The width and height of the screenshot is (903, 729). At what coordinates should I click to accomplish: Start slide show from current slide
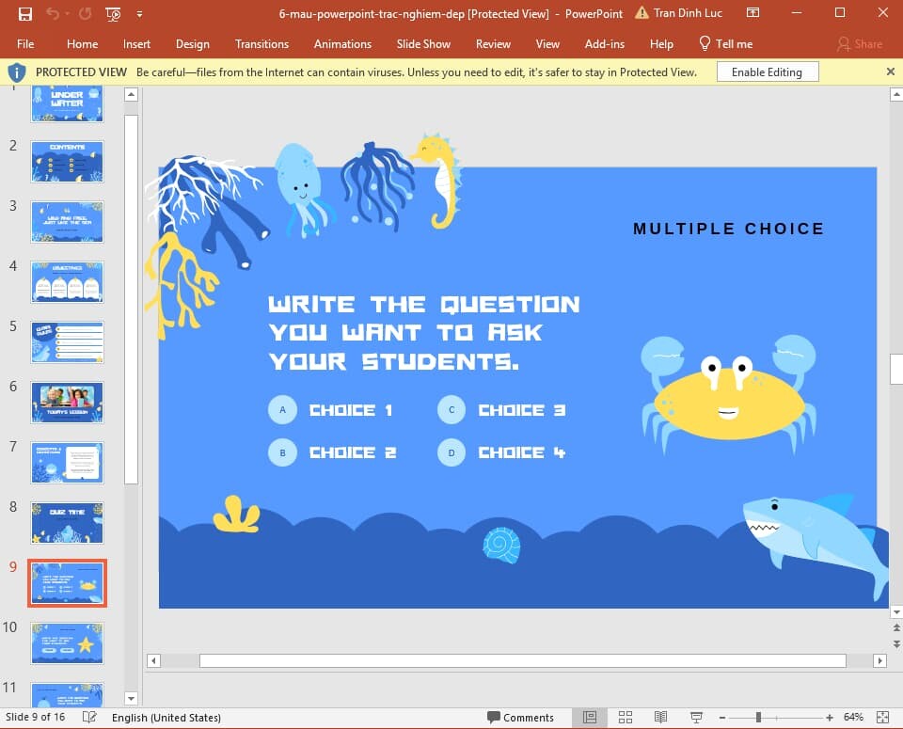pyautogui.click(x=696, y=718)
